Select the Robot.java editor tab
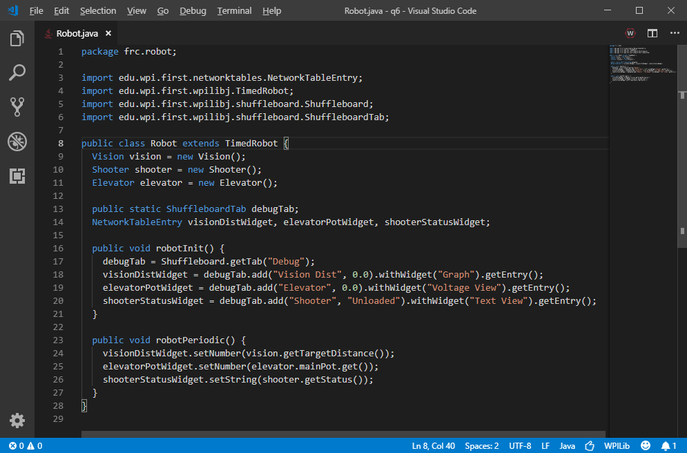This screenshot has height=453, width=687. pos(77,33)
